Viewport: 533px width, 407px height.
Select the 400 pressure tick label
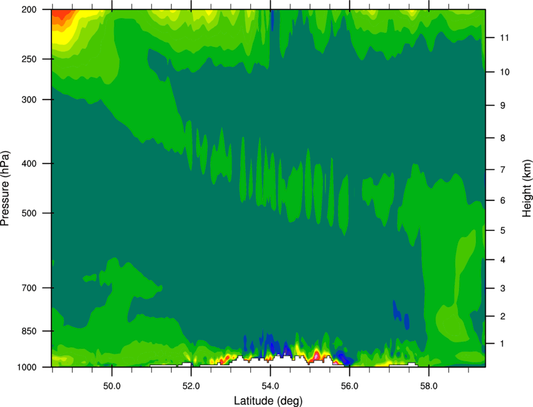click(x=29, y=163)
